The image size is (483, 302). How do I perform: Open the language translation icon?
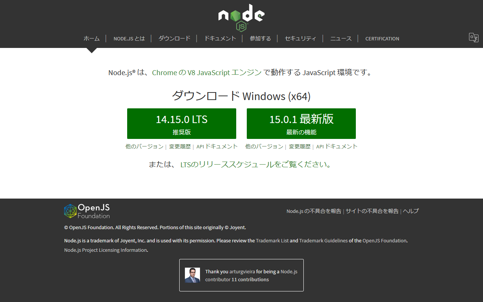click(x=474, y=37)
